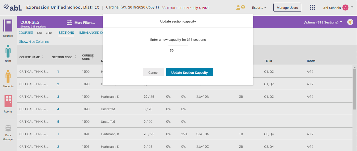This screenshot has width=357, height=151.
Task: Click the scrollbar up arrow
Action: 354,67
